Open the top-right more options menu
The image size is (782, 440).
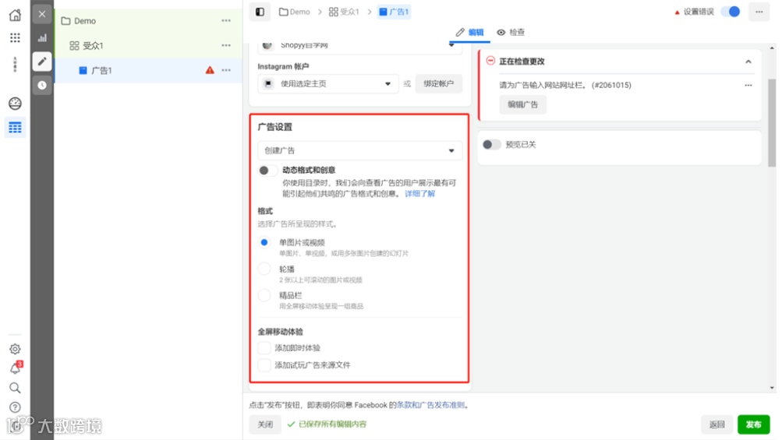pyautogui.click(x=759, y=12)
